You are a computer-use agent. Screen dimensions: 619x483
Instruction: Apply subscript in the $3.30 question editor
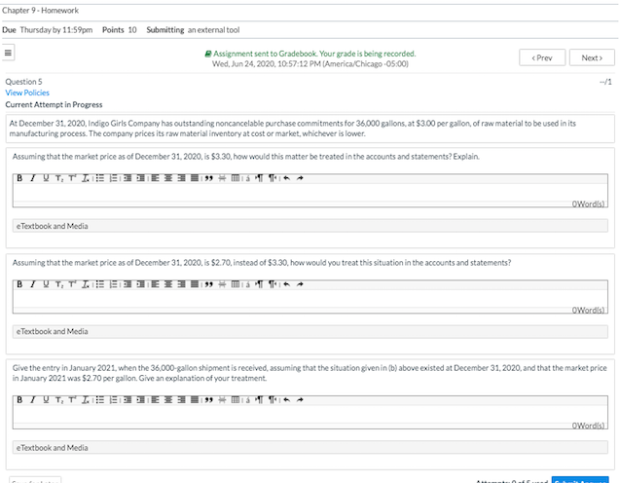point(59,178)
